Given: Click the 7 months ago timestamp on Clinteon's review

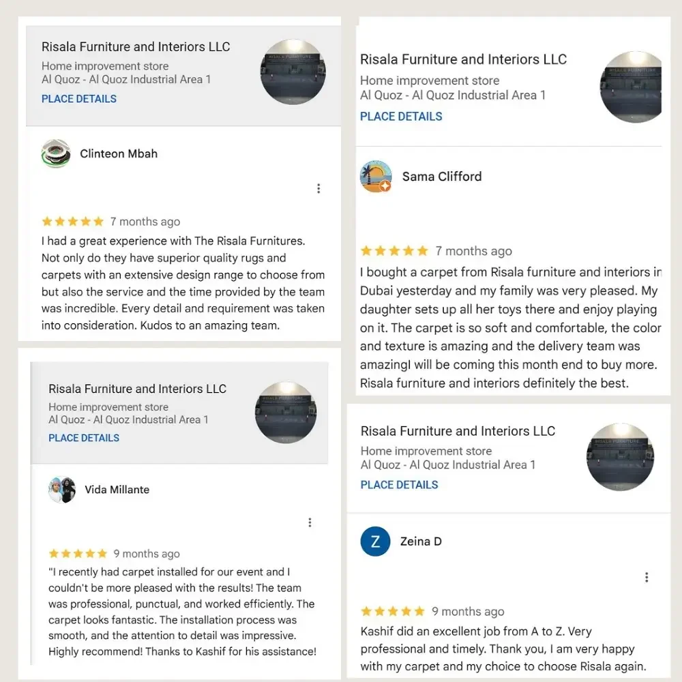Looking at the screenshot, I should click(145, 221).
